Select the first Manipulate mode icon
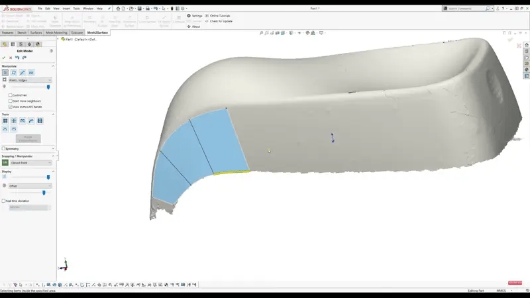This screenshot has height=298, width=530. click(5, 72)
